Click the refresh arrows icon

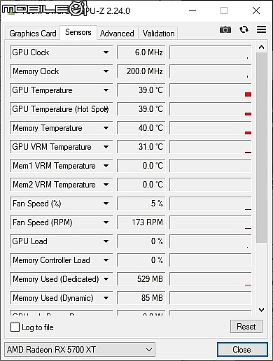(x=244, y=29)
